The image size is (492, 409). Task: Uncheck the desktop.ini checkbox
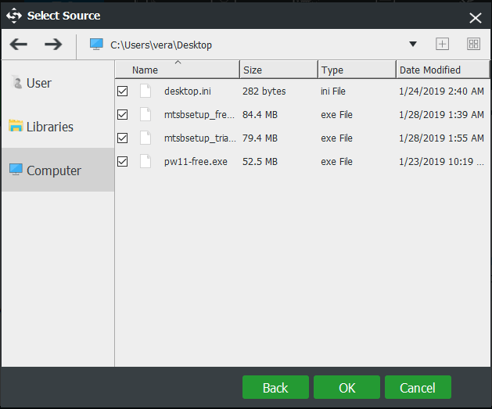122,91
